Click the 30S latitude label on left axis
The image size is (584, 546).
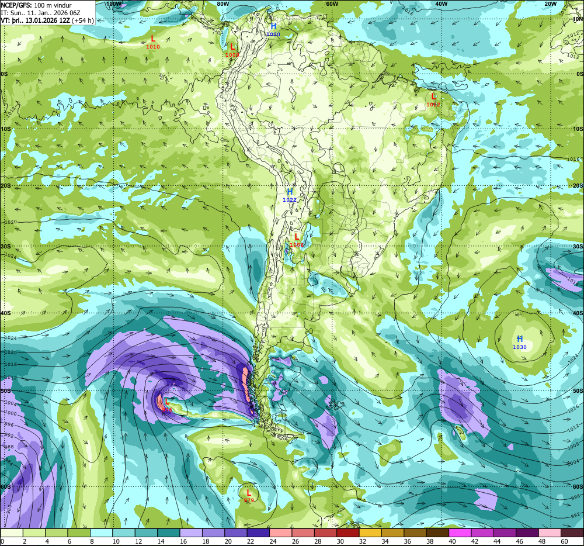6,246
